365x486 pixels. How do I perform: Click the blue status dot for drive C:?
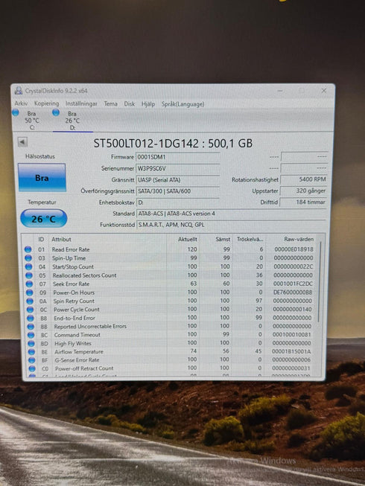point(16,112)
